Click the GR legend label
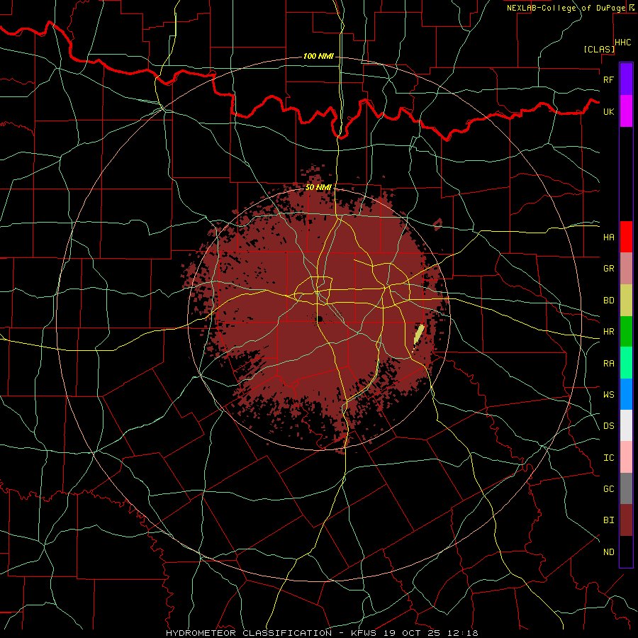The image size is (638, 638). coord(608,269)
